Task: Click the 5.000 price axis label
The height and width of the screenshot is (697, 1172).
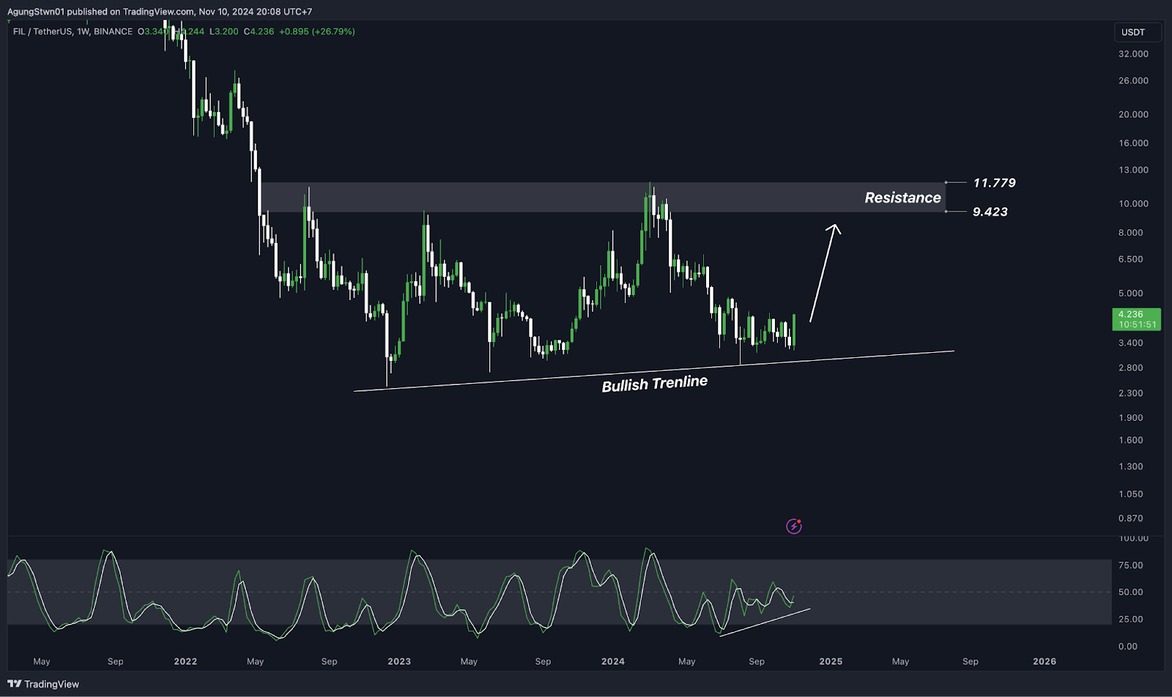Action: [1130, 294]
